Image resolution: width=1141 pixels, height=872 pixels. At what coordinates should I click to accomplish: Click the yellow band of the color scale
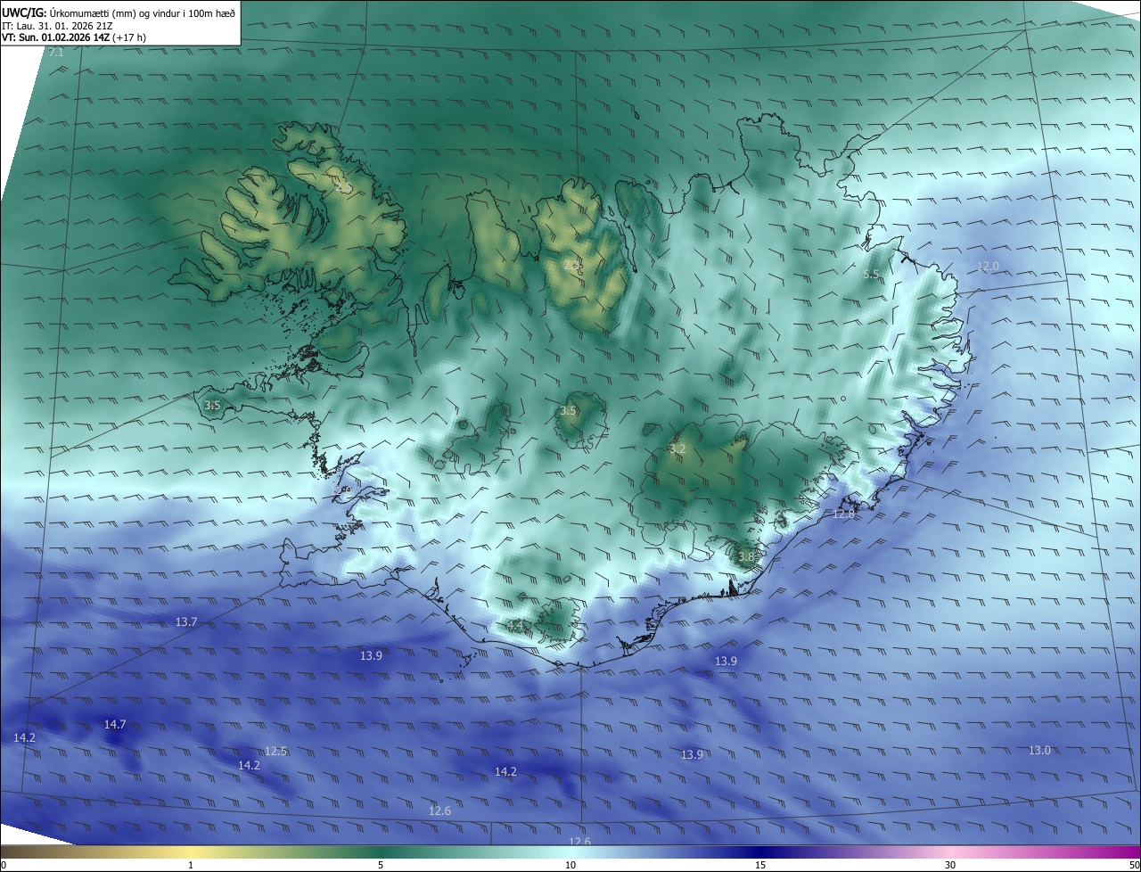(x=191, y=852)
